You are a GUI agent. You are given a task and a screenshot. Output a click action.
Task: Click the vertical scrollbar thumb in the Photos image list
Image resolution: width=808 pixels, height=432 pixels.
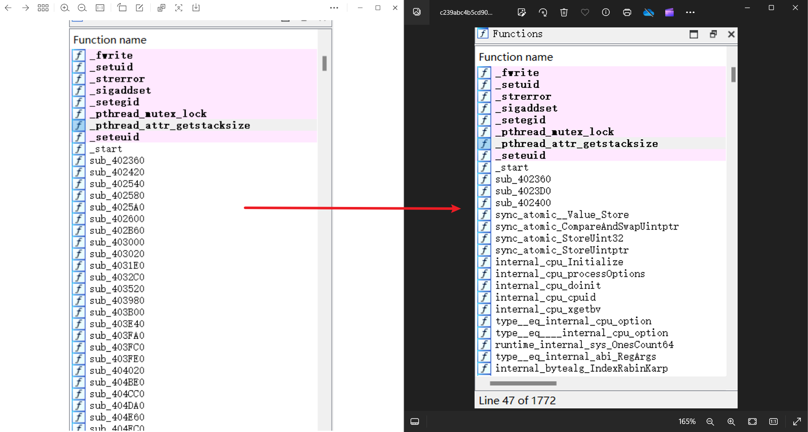pos(733,74)
